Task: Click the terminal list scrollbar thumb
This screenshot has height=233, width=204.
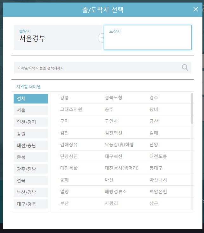Action: coord(192,108)
